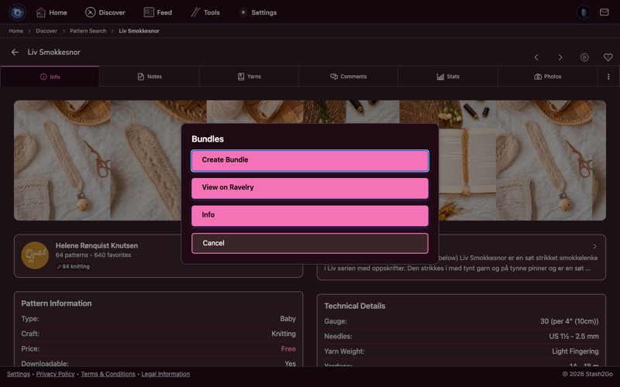Click the 64 knitting tag

point(73,266)
